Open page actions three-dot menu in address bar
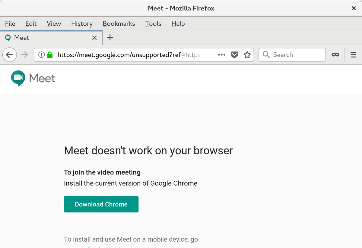This screenshot has width=362, height=248. coord(221,55)
